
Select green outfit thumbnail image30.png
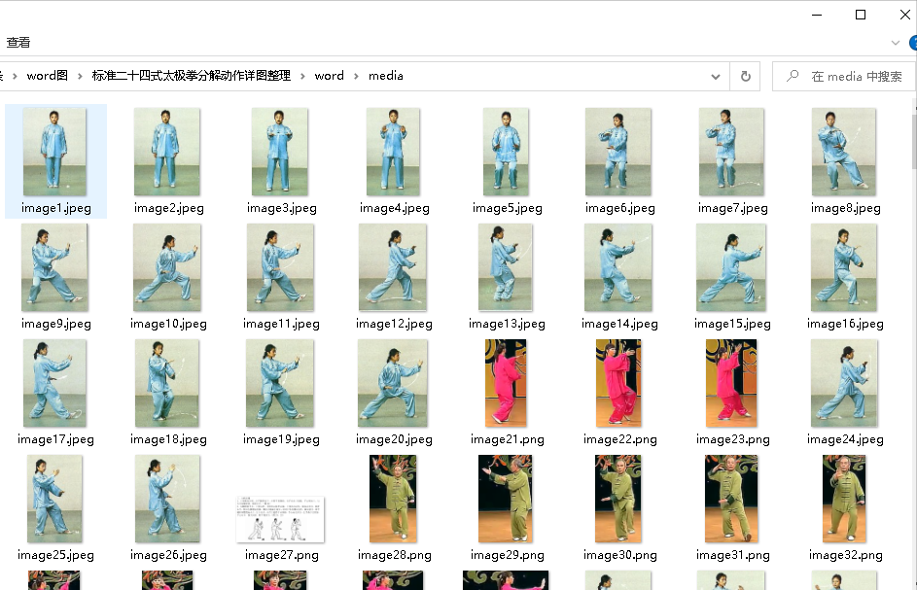(618, 499)
